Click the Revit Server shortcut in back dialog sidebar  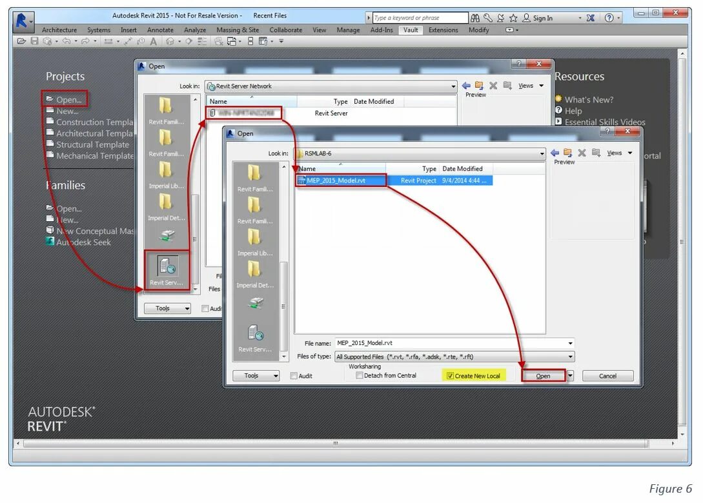click(167, 271)
